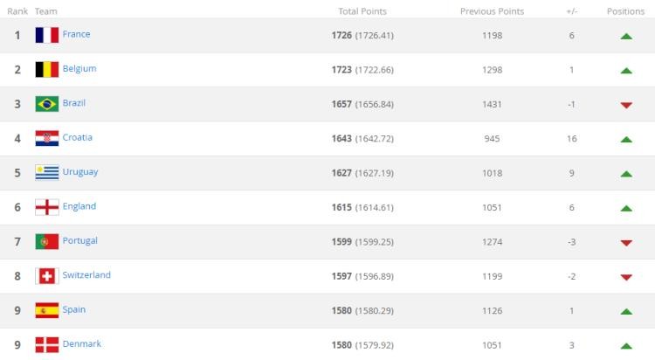Click the Uruguay flag icon

[46, 172]
